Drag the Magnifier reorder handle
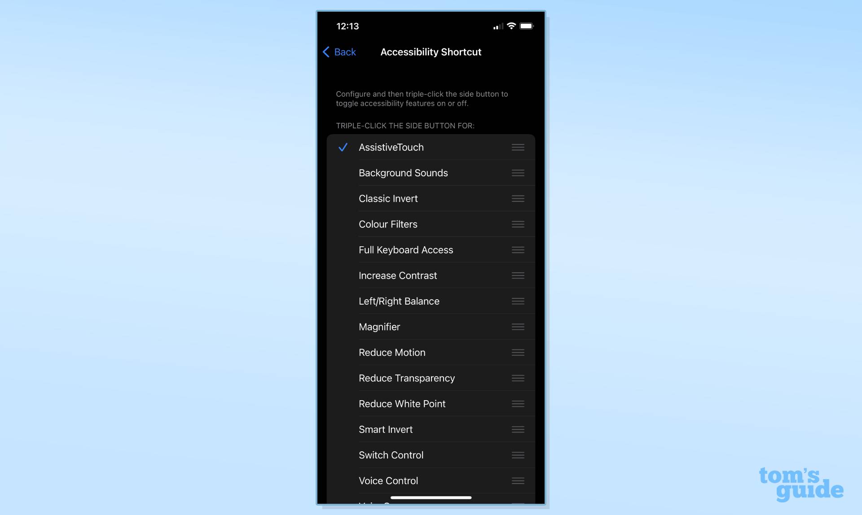This screenshot has height=515, width=862. tap(517, 327)
